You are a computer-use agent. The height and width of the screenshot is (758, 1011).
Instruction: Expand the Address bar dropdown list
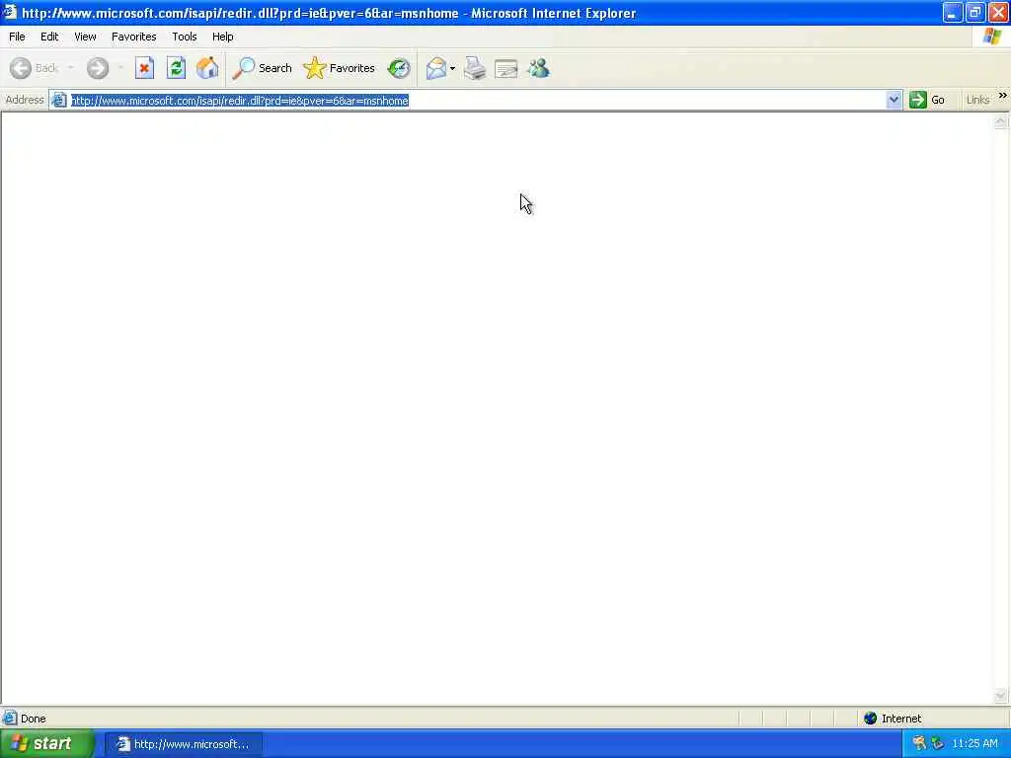pos(894,100)
